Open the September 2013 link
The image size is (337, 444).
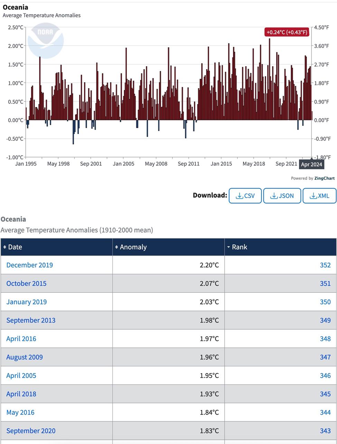click(x=31, y=320)
